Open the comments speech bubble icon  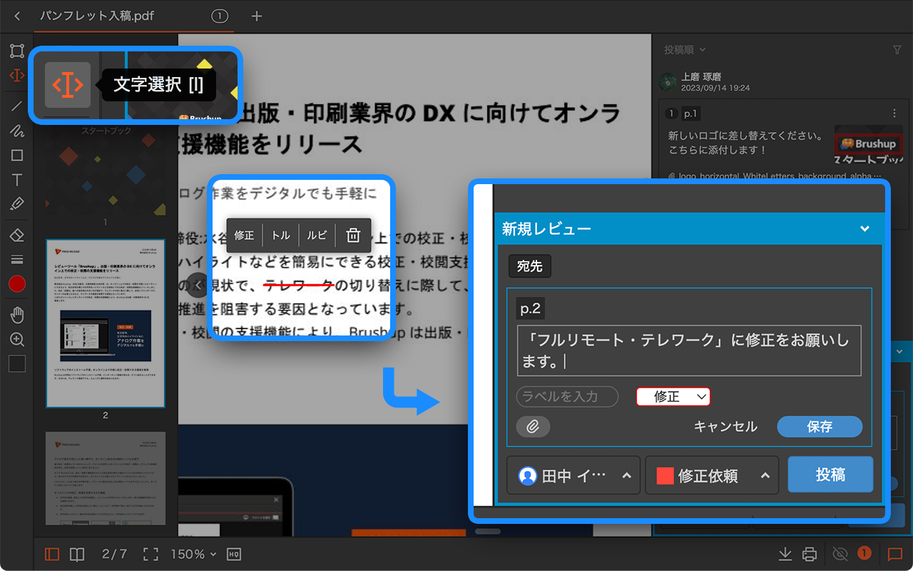click(894, 554)
